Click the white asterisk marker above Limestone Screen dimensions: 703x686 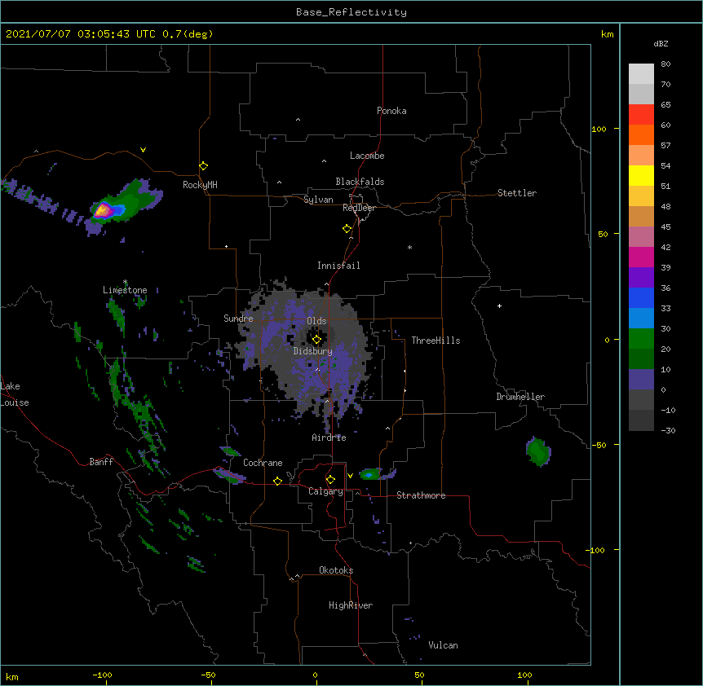coord(125,282)
